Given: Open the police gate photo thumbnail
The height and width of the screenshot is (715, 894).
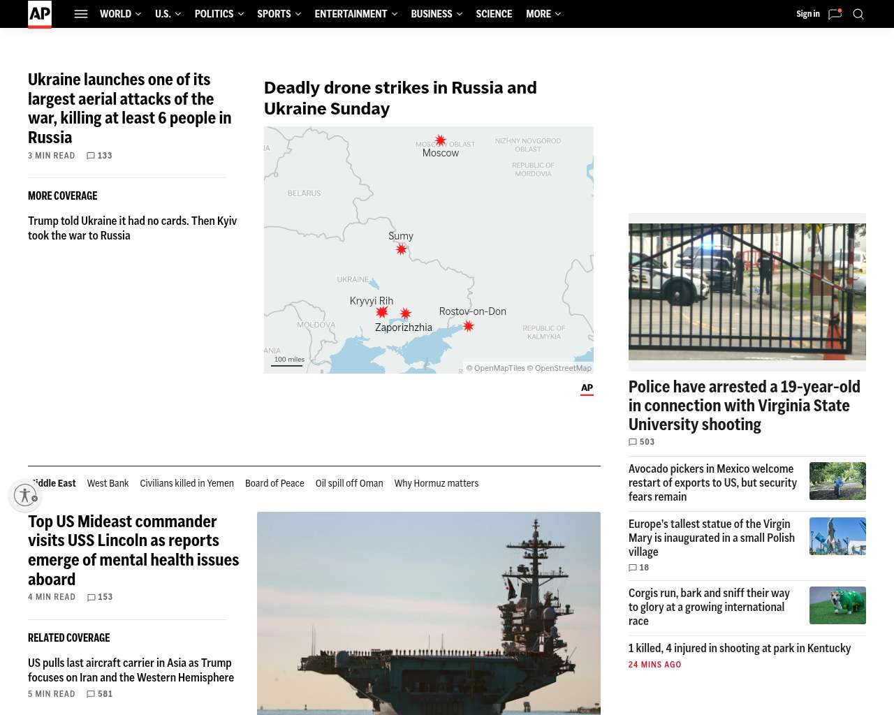Looking at the screenshot, I should 747,292.
